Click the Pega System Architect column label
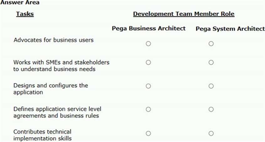 230,29
